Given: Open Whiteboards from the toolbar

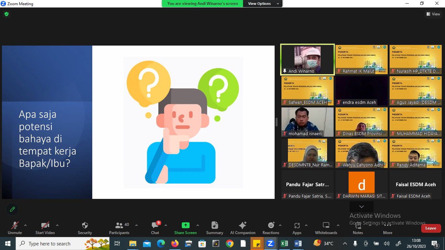Looking at the screenshot, I should (326, 225).
